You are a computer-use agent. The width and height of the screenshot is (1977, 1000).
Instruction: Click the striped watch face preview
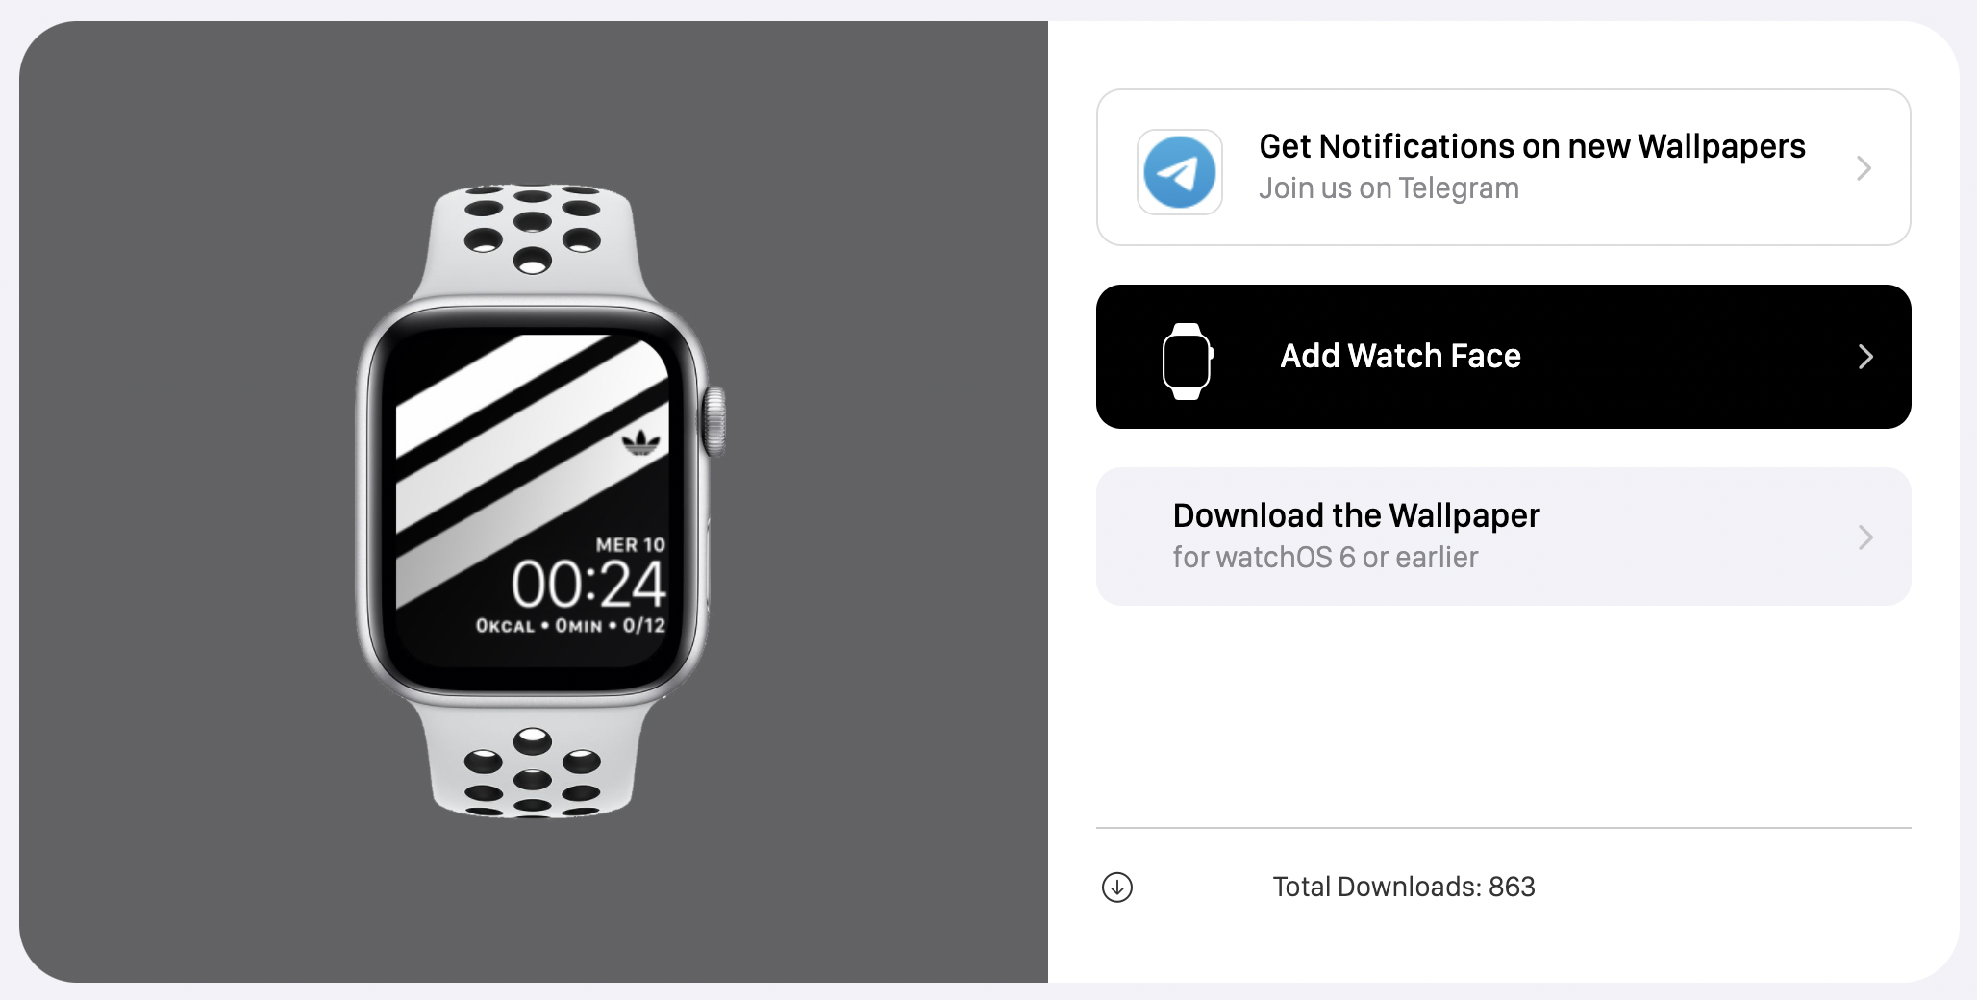[532, 500]
